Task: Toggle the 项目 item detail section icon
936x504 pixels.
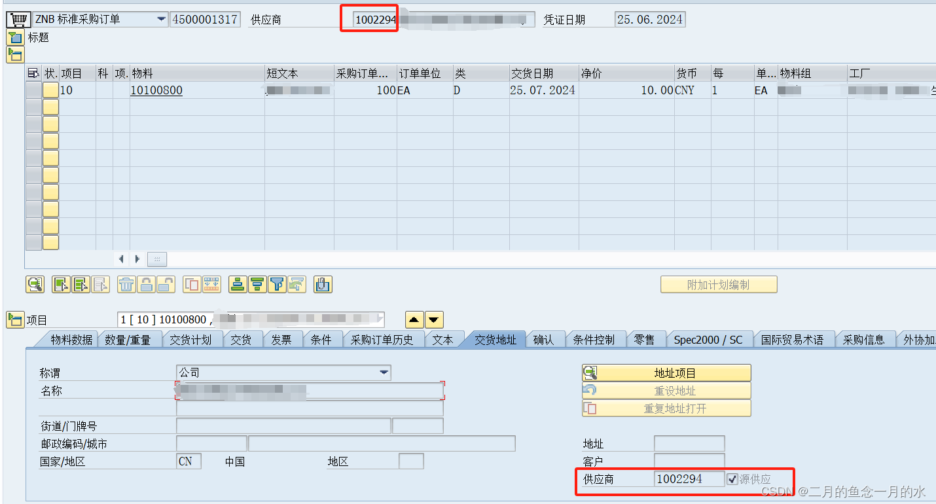Action: (x=14, y=319)
